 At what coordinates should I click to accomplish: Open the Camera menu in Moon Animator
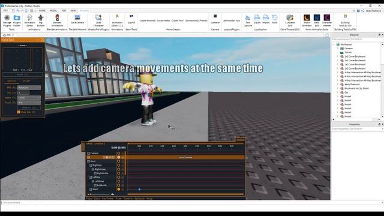(x=128, y=199)
